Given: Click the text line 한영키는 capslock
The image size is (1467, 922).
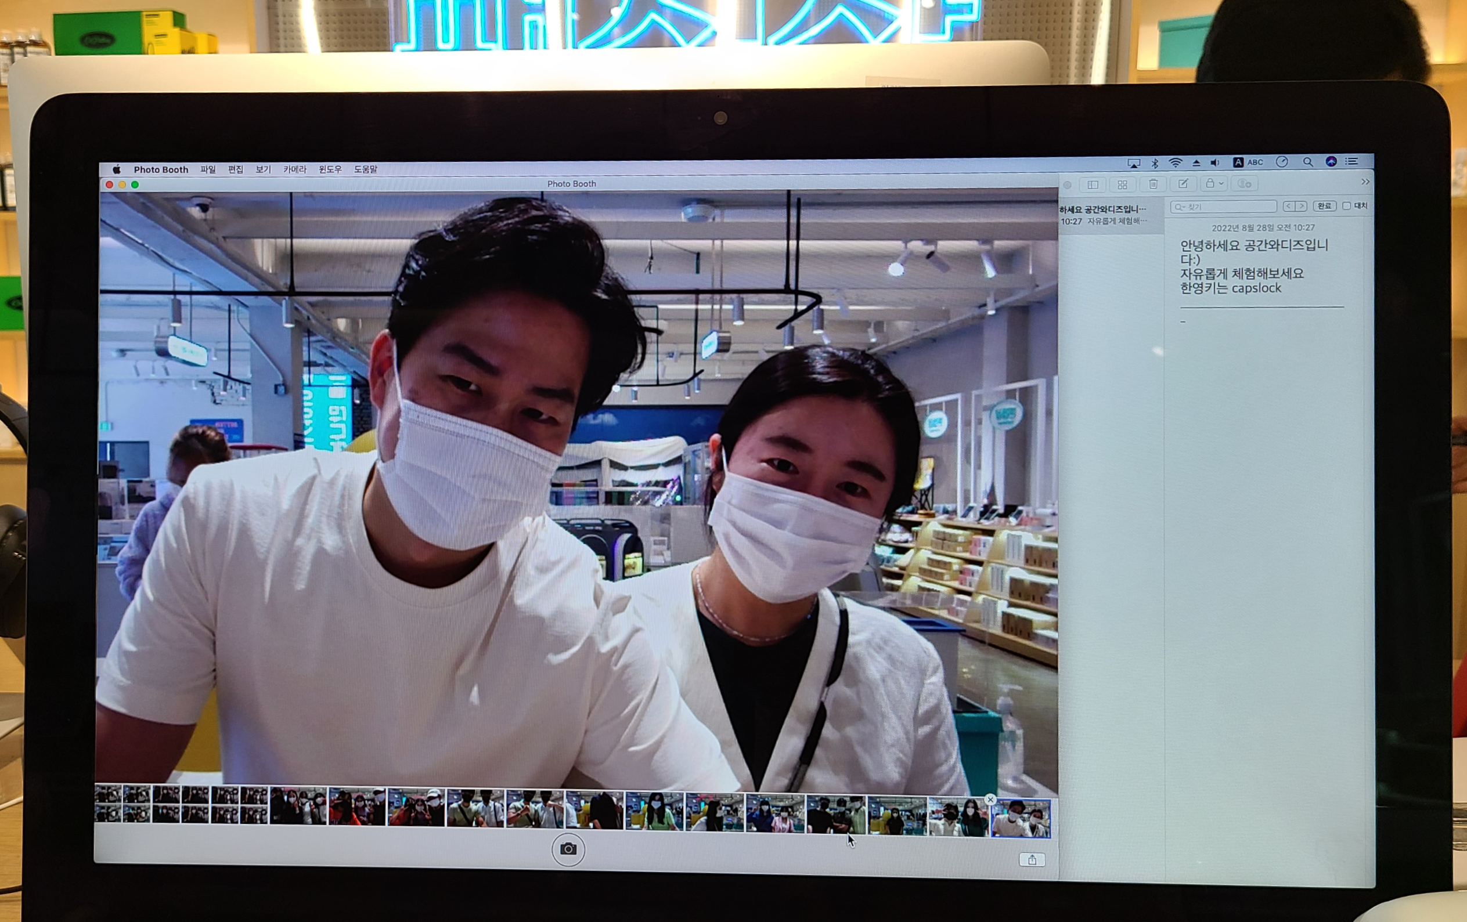Looking at the screenshot, I should (1231, 288).
